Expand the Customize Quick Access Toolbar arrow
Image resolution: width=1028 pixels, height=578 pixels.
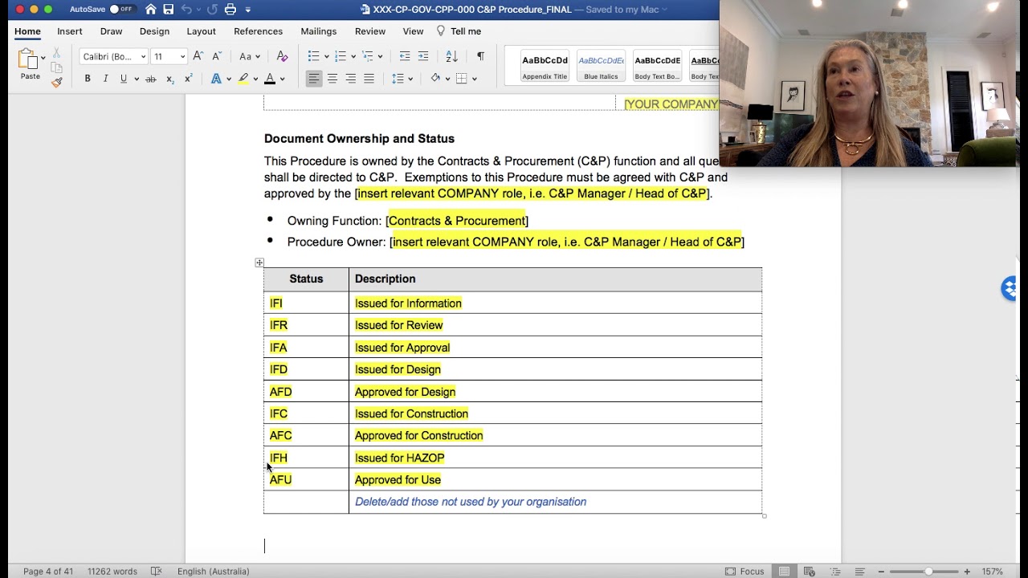click(248, 10)
